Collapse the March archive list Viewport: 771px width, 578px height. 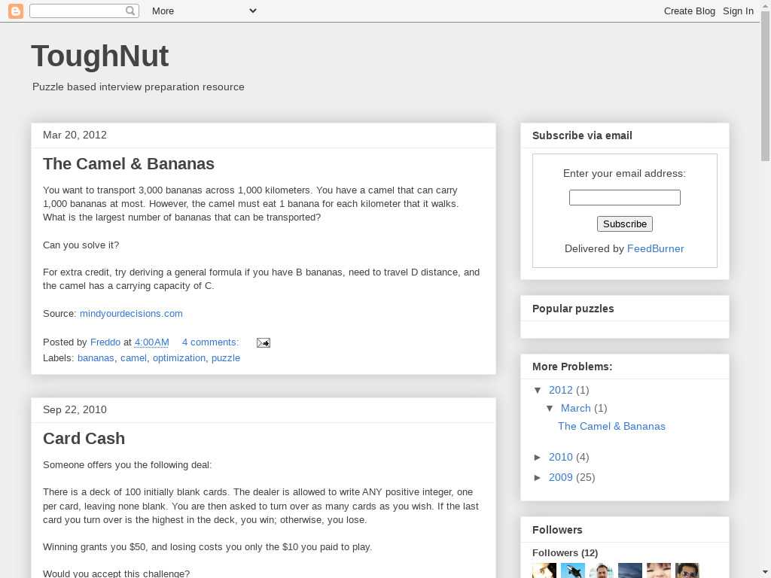tap(550, 408)
